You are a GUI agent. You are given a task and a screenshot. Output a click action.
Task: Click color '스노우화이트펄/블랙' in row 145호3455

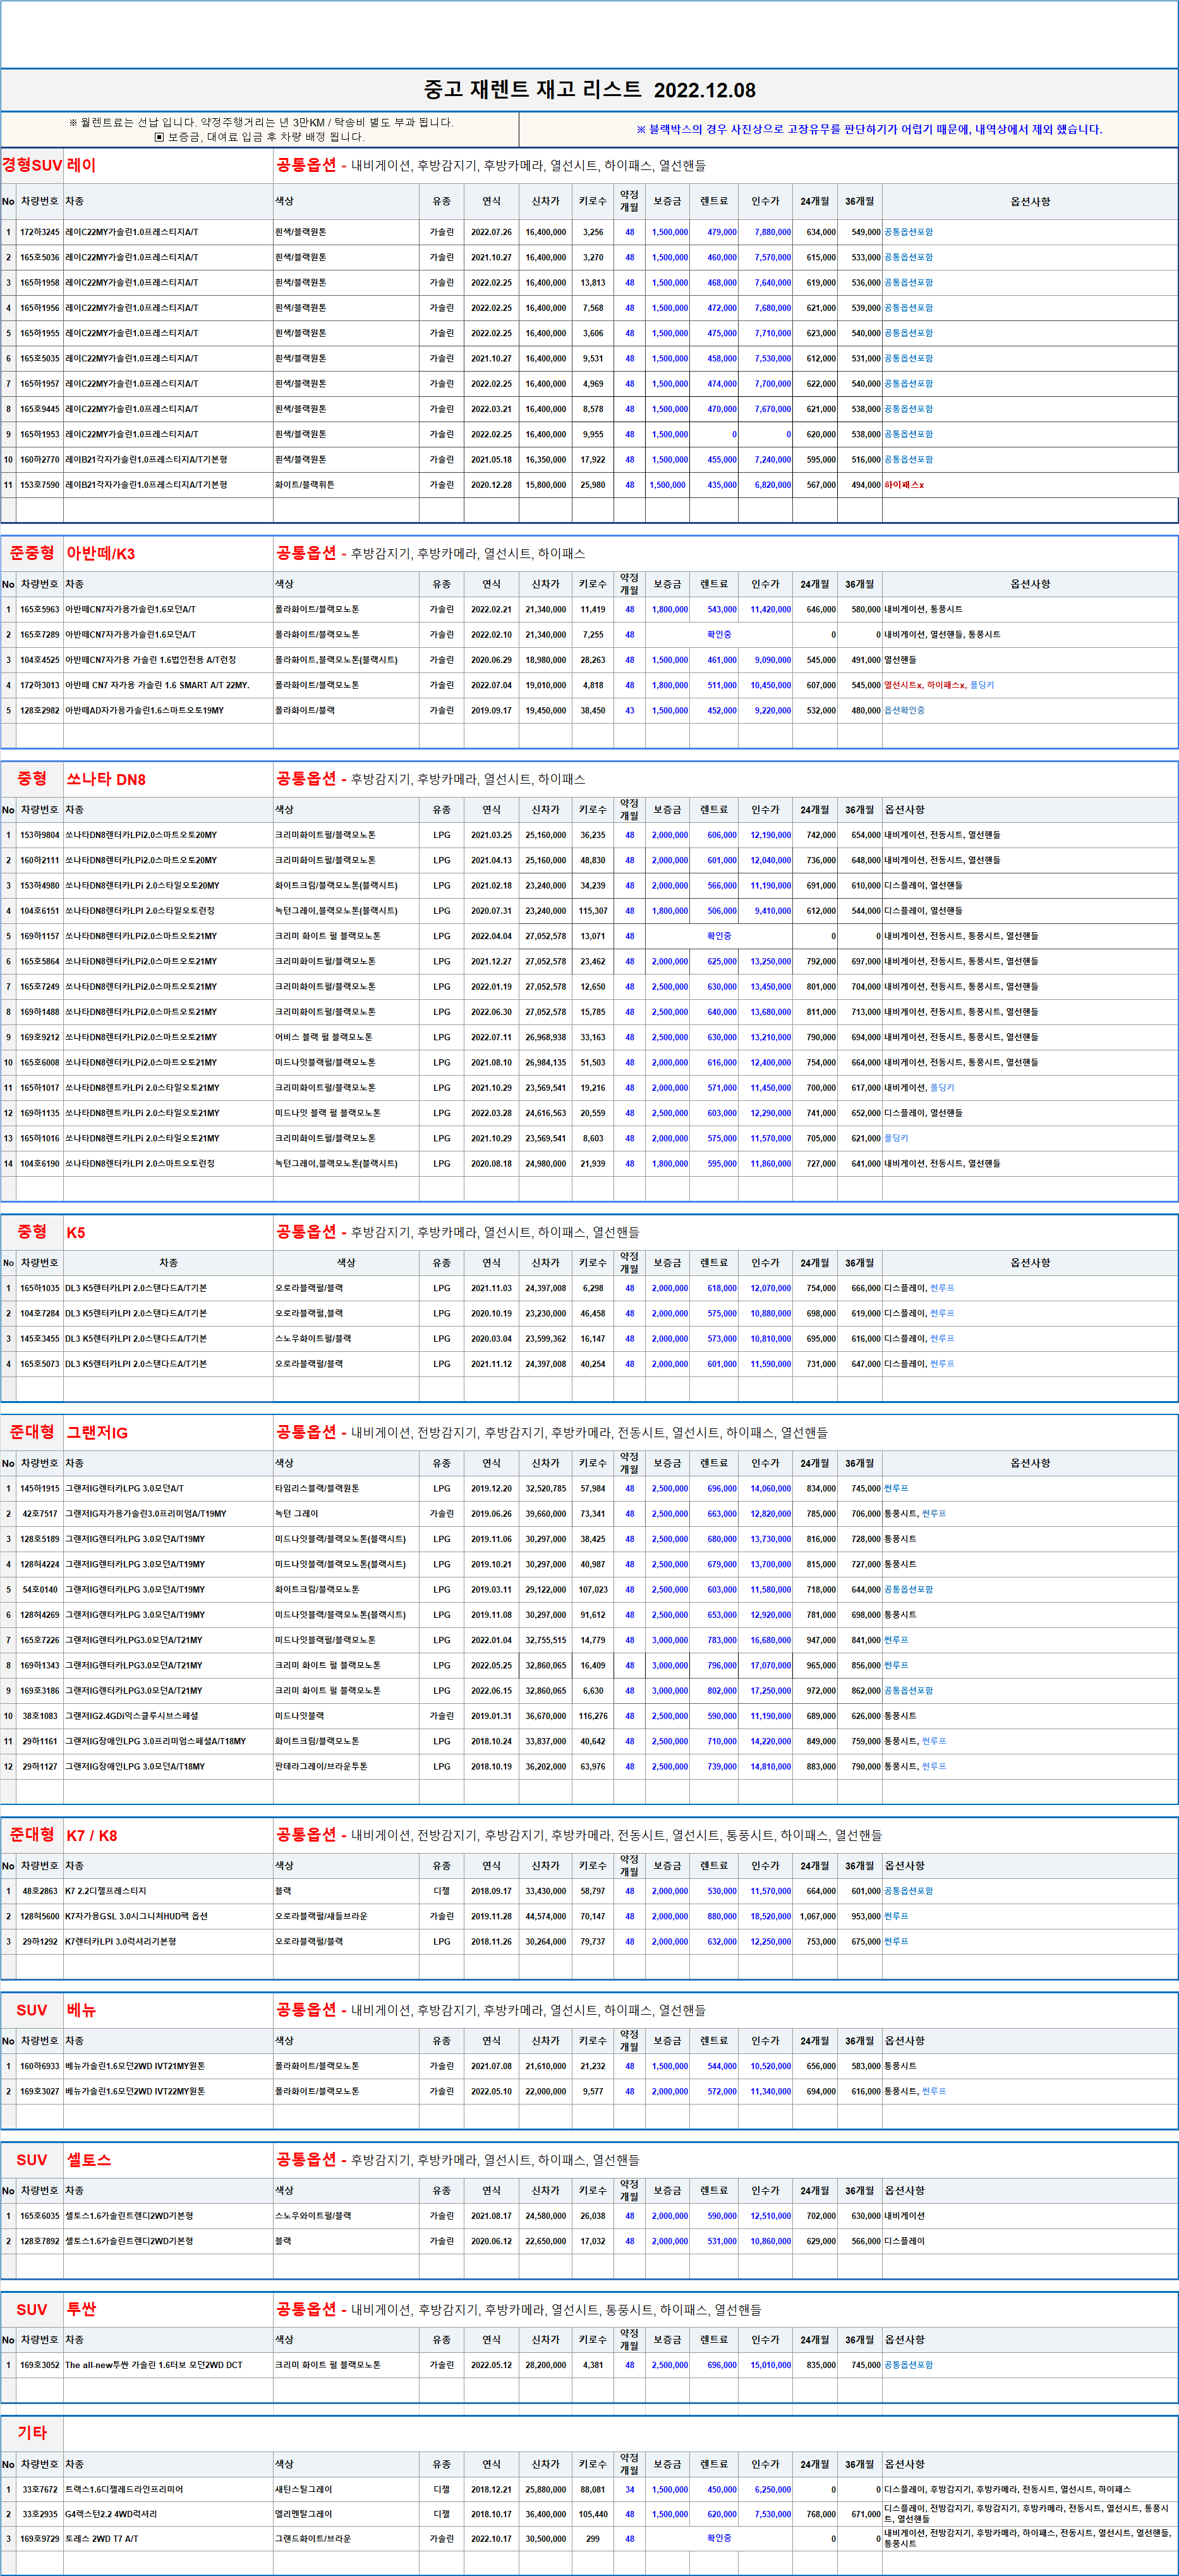pyautogui.click(x=313, y=1338)
